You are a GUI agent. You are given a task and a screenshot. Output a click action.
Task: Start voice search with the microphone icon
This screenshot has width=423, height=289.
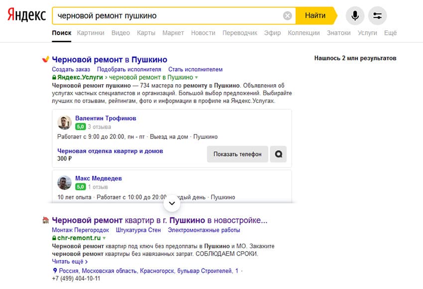point(355,15)
